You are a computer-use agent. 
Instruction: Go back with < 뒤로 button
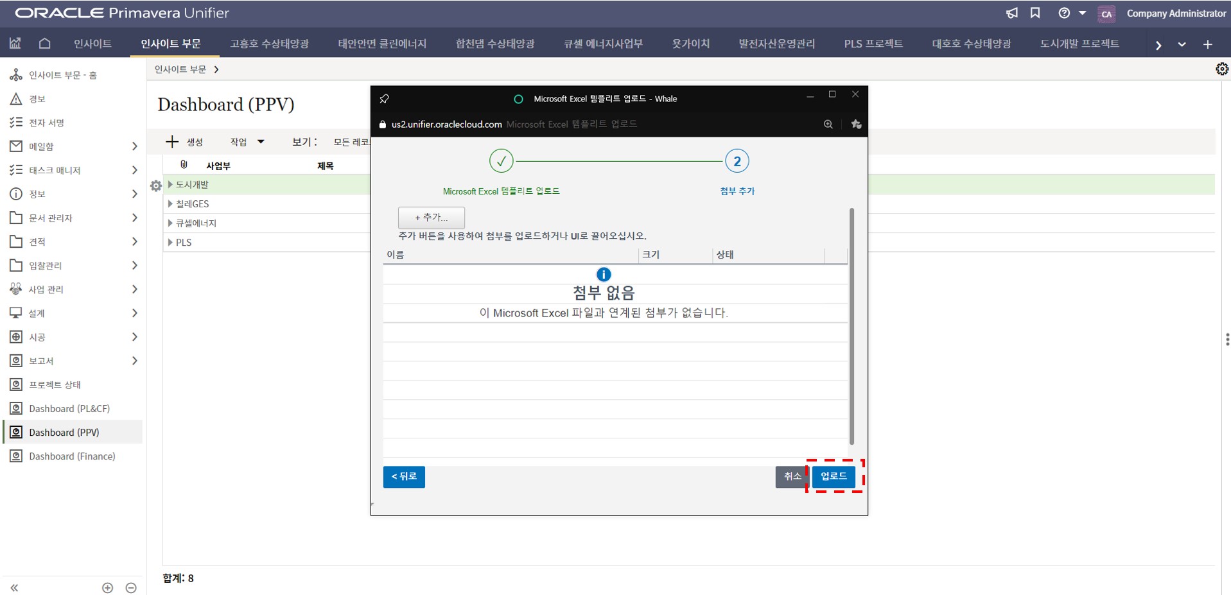click(404, 476)
